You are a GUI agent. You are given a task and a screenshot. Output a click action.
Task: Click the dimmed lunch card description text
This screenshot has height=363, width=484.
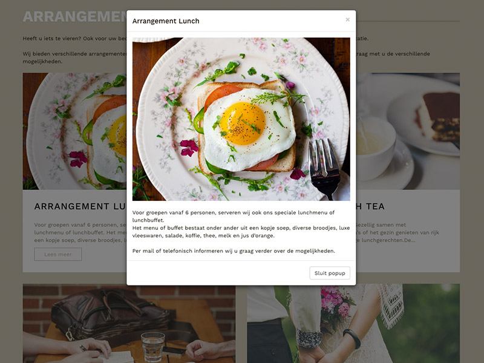pyautogui.click(x=80, y=232)
